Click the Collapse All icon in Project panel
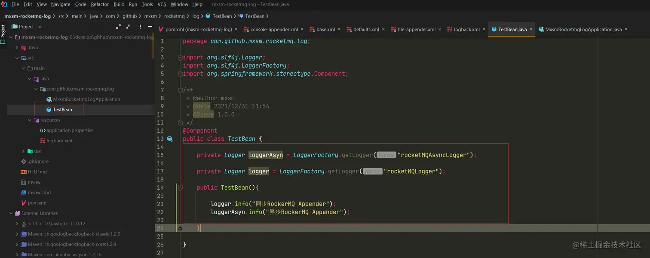This screenshot has height=258, width=650. (129, 27)
